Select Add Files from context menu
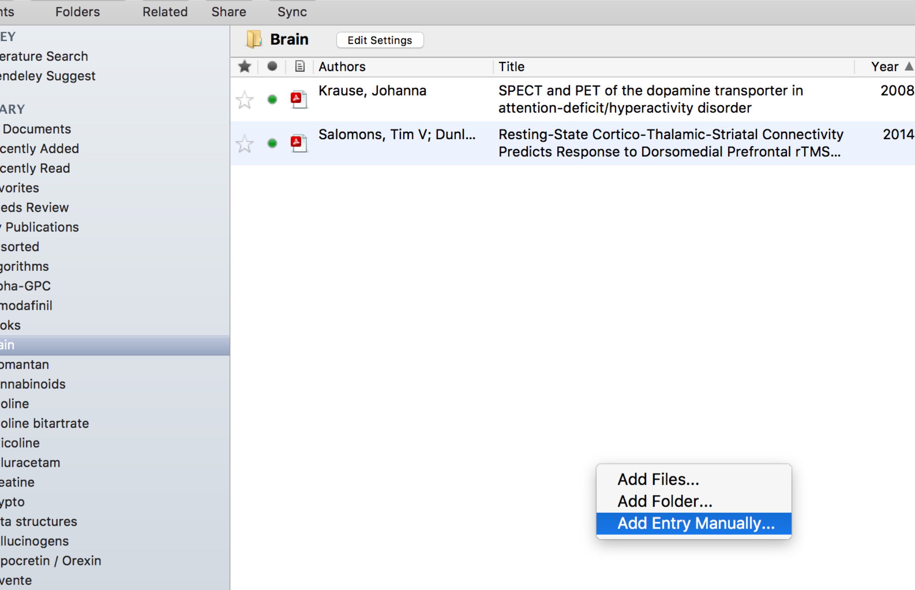 [x=658, y=480]
